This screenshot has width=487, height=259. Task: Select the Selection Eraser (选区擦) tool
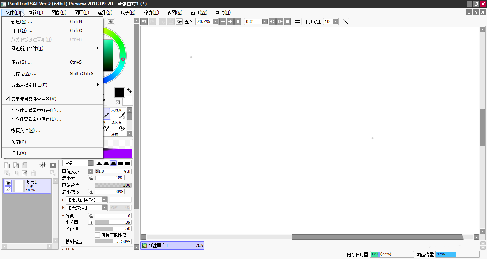coord(118,126)
